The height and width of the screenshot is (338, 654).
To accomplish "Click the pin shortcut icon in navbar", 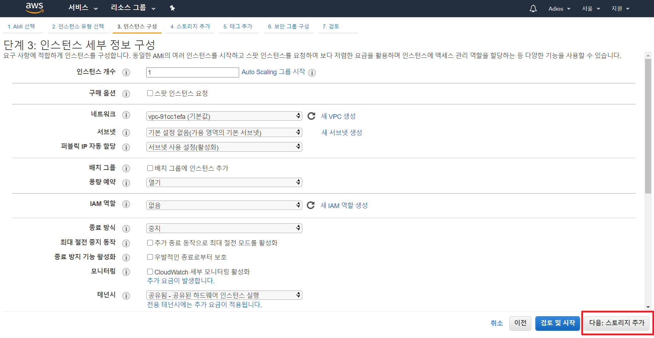I will (x=172, y=8).
